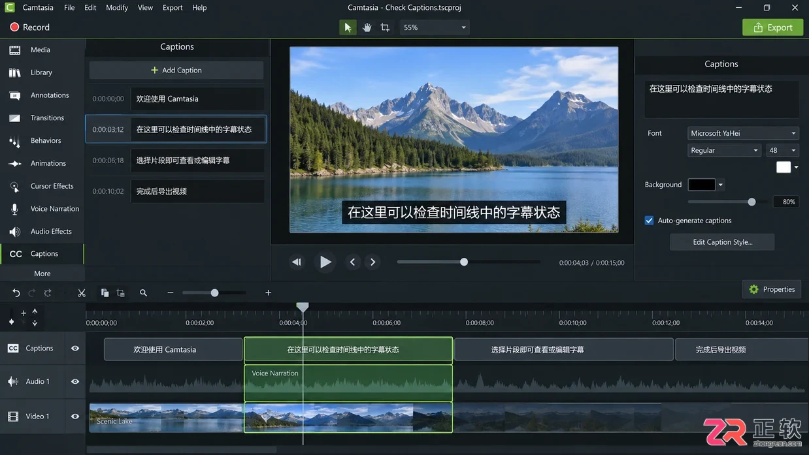
Task: Open the Voice Narration tab
Action: (x=42, y=209)
